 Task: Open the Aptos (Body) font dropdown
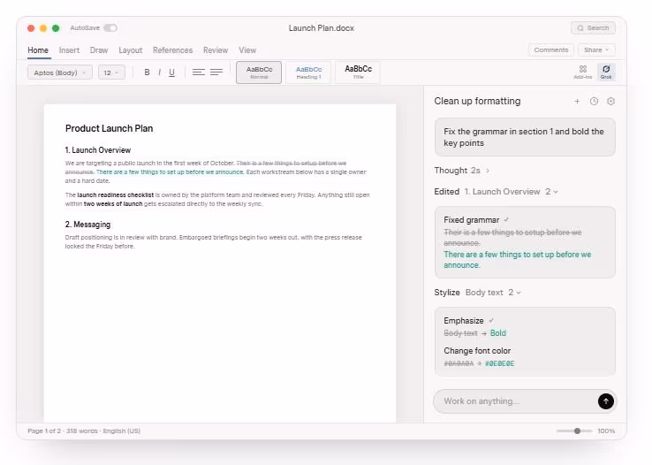point(60,72)
